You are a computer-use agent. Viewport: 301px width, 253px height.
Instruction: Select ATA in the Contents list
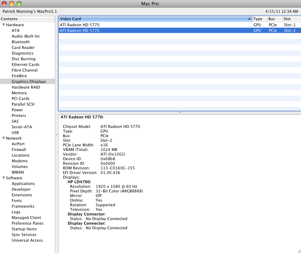click(x=16, y=30)
